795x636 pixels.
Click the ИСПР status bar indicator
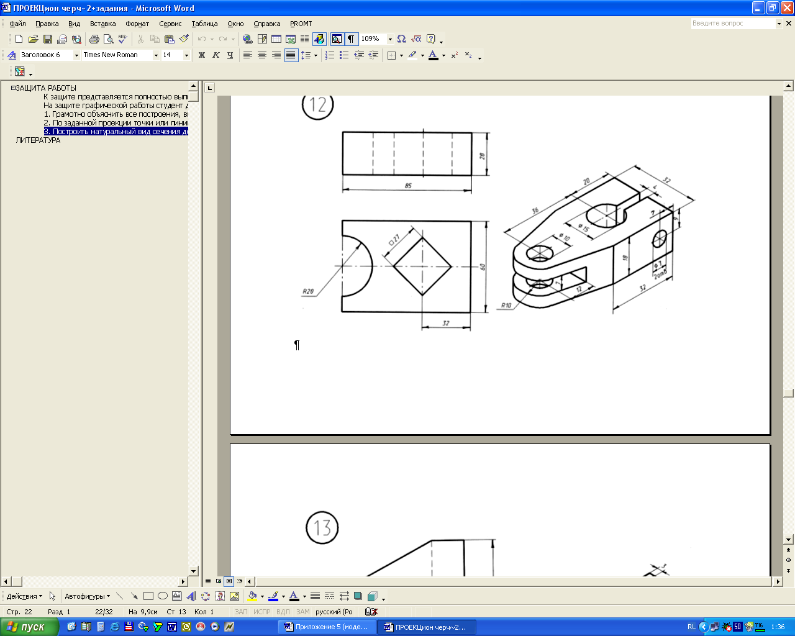262,612
